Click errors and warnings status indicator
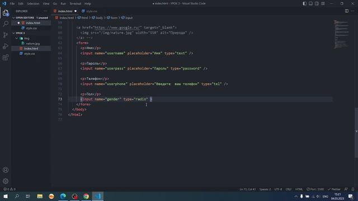The height and width of the screenshot is (201, 358). 10,189
